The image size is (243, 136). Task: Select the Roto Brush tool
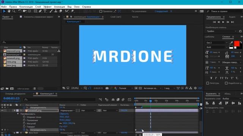(x=67, y=11)
